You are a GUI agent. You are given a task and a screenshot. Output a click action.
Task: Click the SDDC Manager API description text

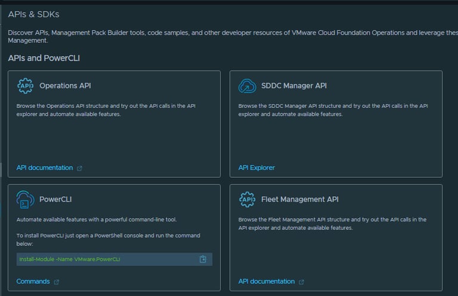[333, 110]
